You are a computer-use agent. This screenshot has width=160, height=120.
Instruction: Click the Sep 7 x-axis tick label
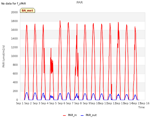click(x=70, y=103)
